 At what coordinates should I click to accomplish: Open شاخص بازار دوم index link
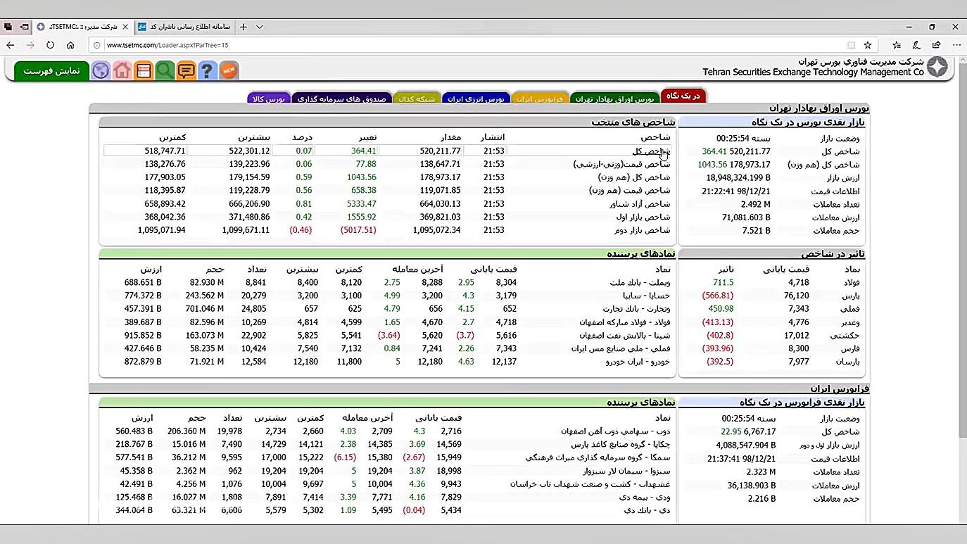pyautogui.click(x=641, y=230)
